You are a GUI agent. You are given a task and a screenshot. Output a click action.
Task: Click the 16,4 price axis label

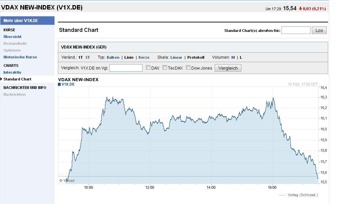(324, 88)
